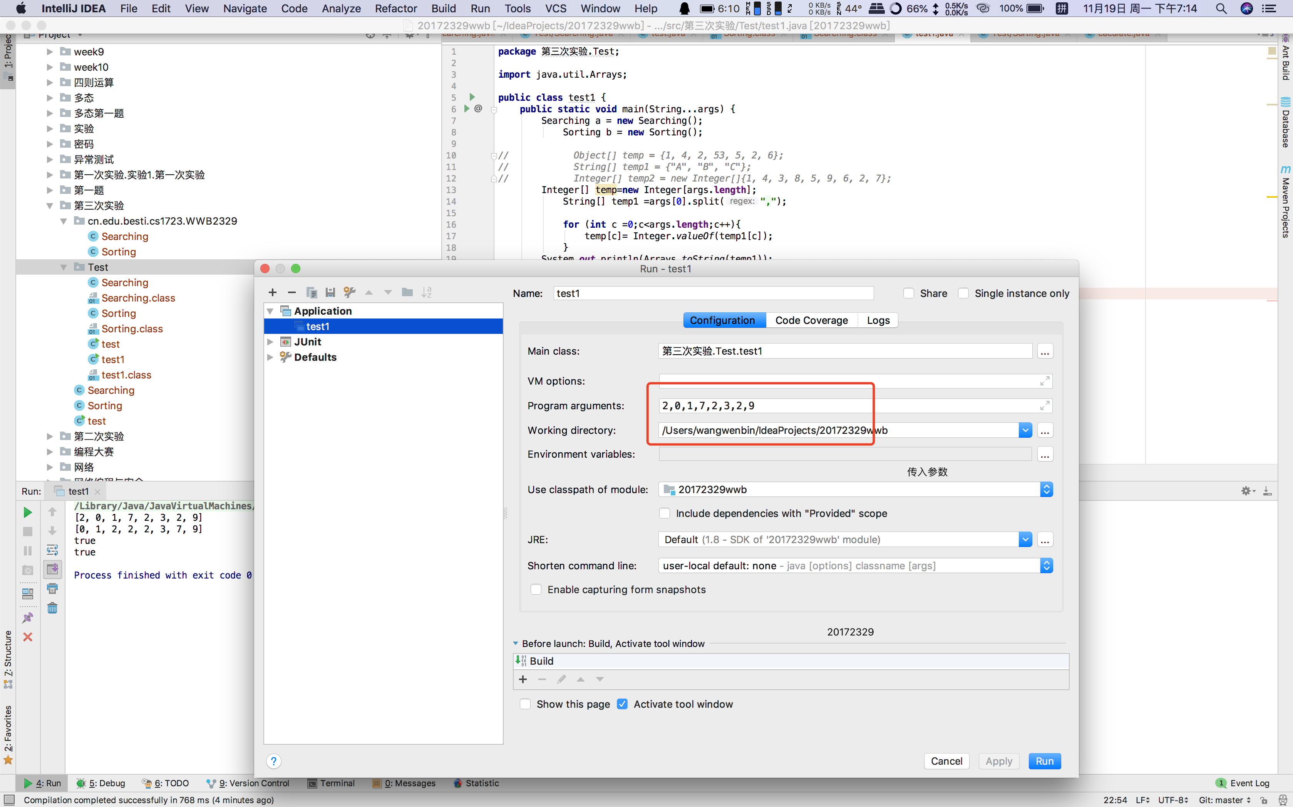The height and width of the screenshot is (807, 1293).
Task: Expand the VM options field
Action: (x=1045, y=381)
